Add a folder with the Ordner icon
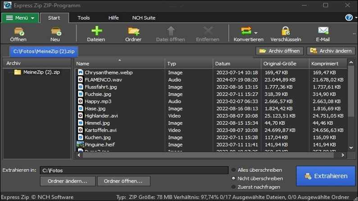The width and height of the screenshot is (358, 201). coord(134,31)
